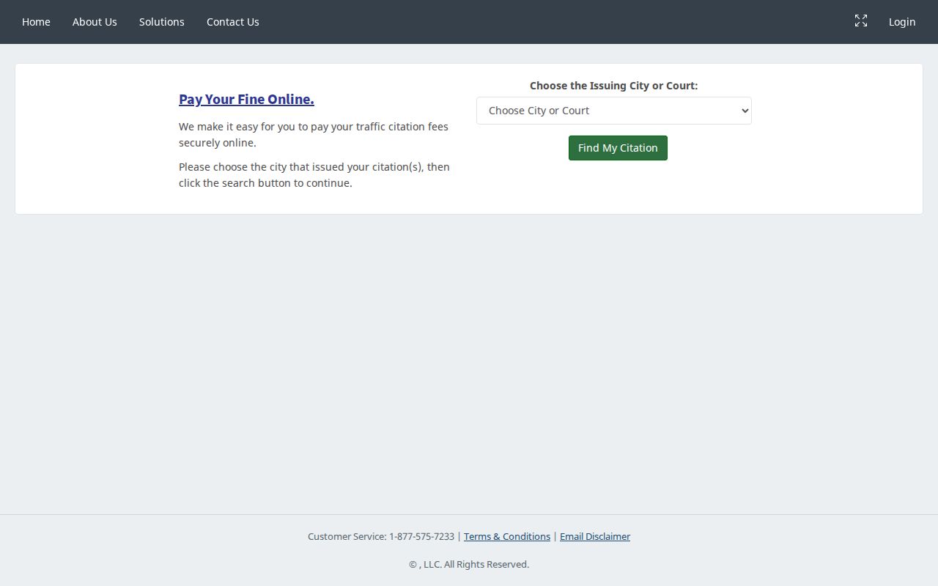
Task: Click the 'We make it easy for you' paragraph
Action: tap(314, 135)
